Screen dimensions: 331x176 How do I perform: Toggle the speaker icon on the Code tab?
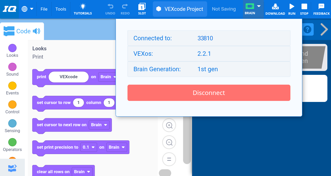pyautogui.click(x=37, y=31)
